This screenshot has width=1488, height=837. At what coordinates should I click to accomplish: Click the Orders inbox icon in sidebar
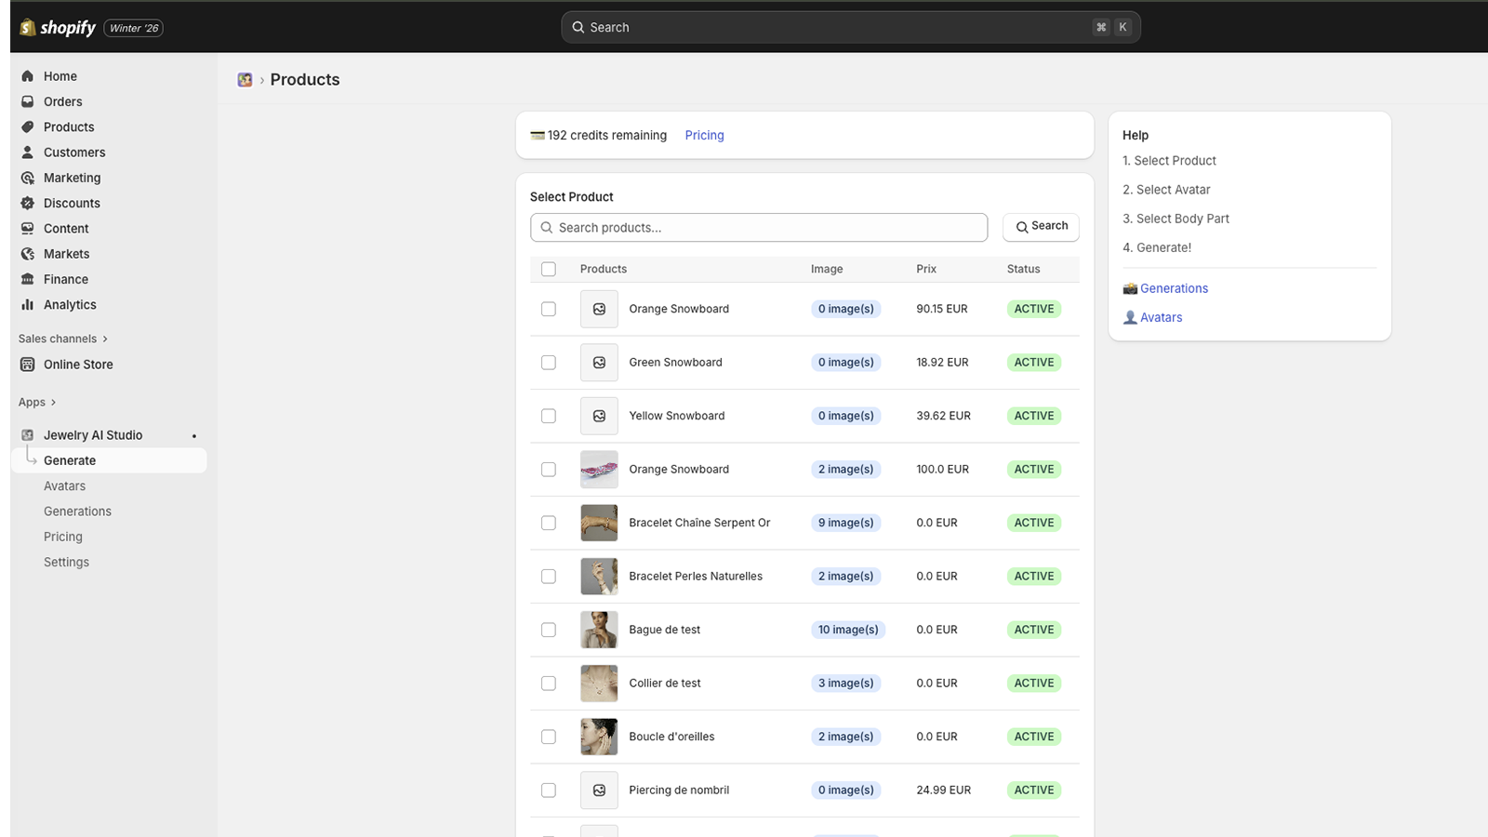point(28,101)
